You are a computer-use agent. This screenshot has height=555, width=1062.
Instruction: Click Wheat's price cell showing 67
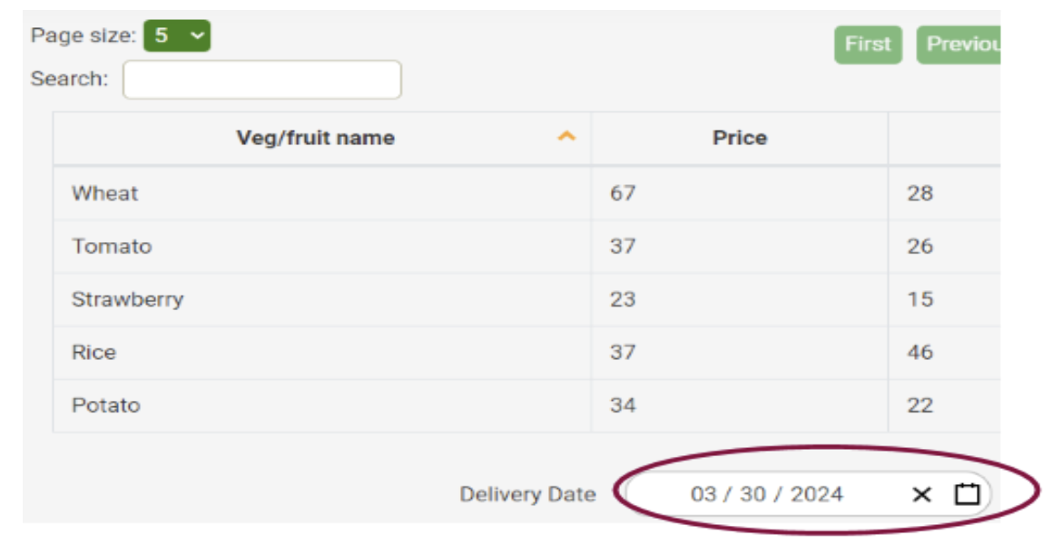(x=623, y=193)
